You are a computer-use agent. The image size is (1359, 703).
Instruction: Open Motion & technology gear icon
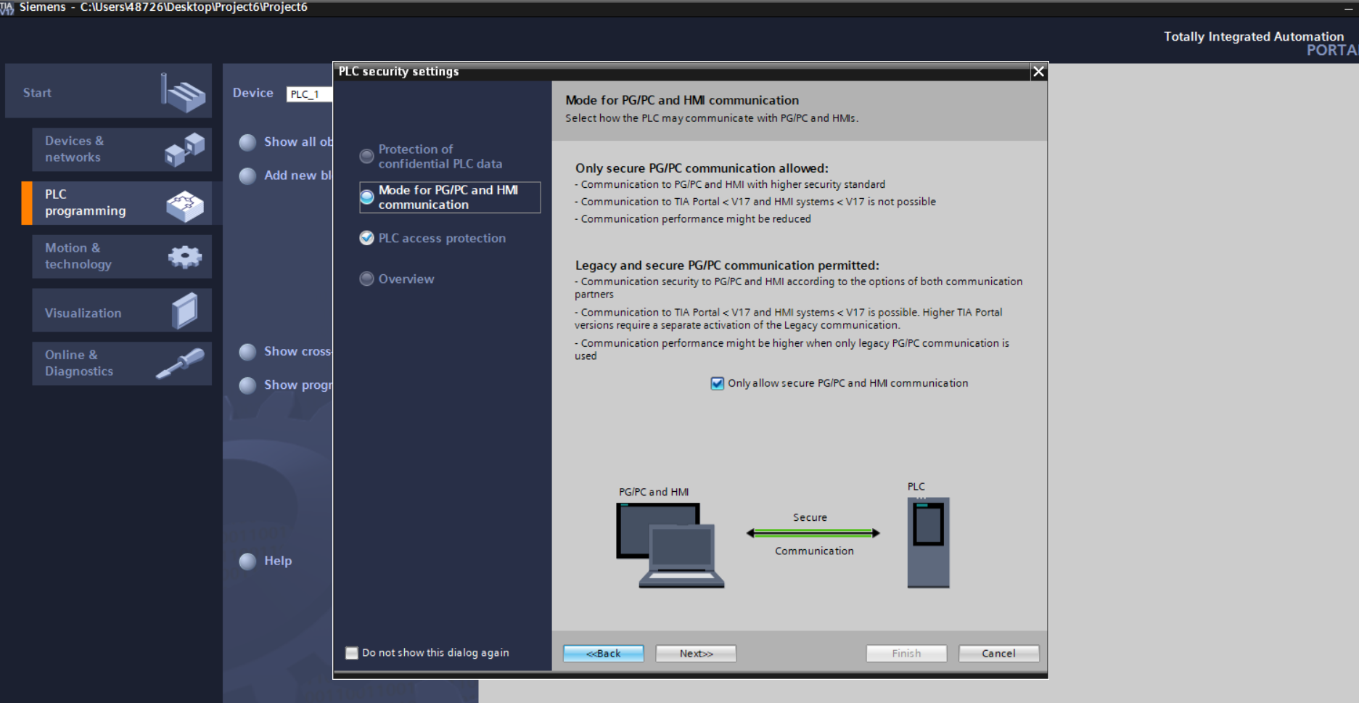[185, 257]
